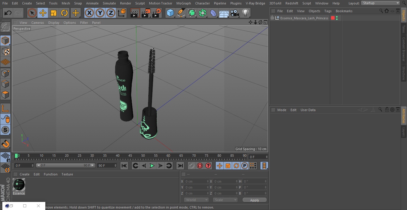
Task: Play animation forwards
Action: 152,166
